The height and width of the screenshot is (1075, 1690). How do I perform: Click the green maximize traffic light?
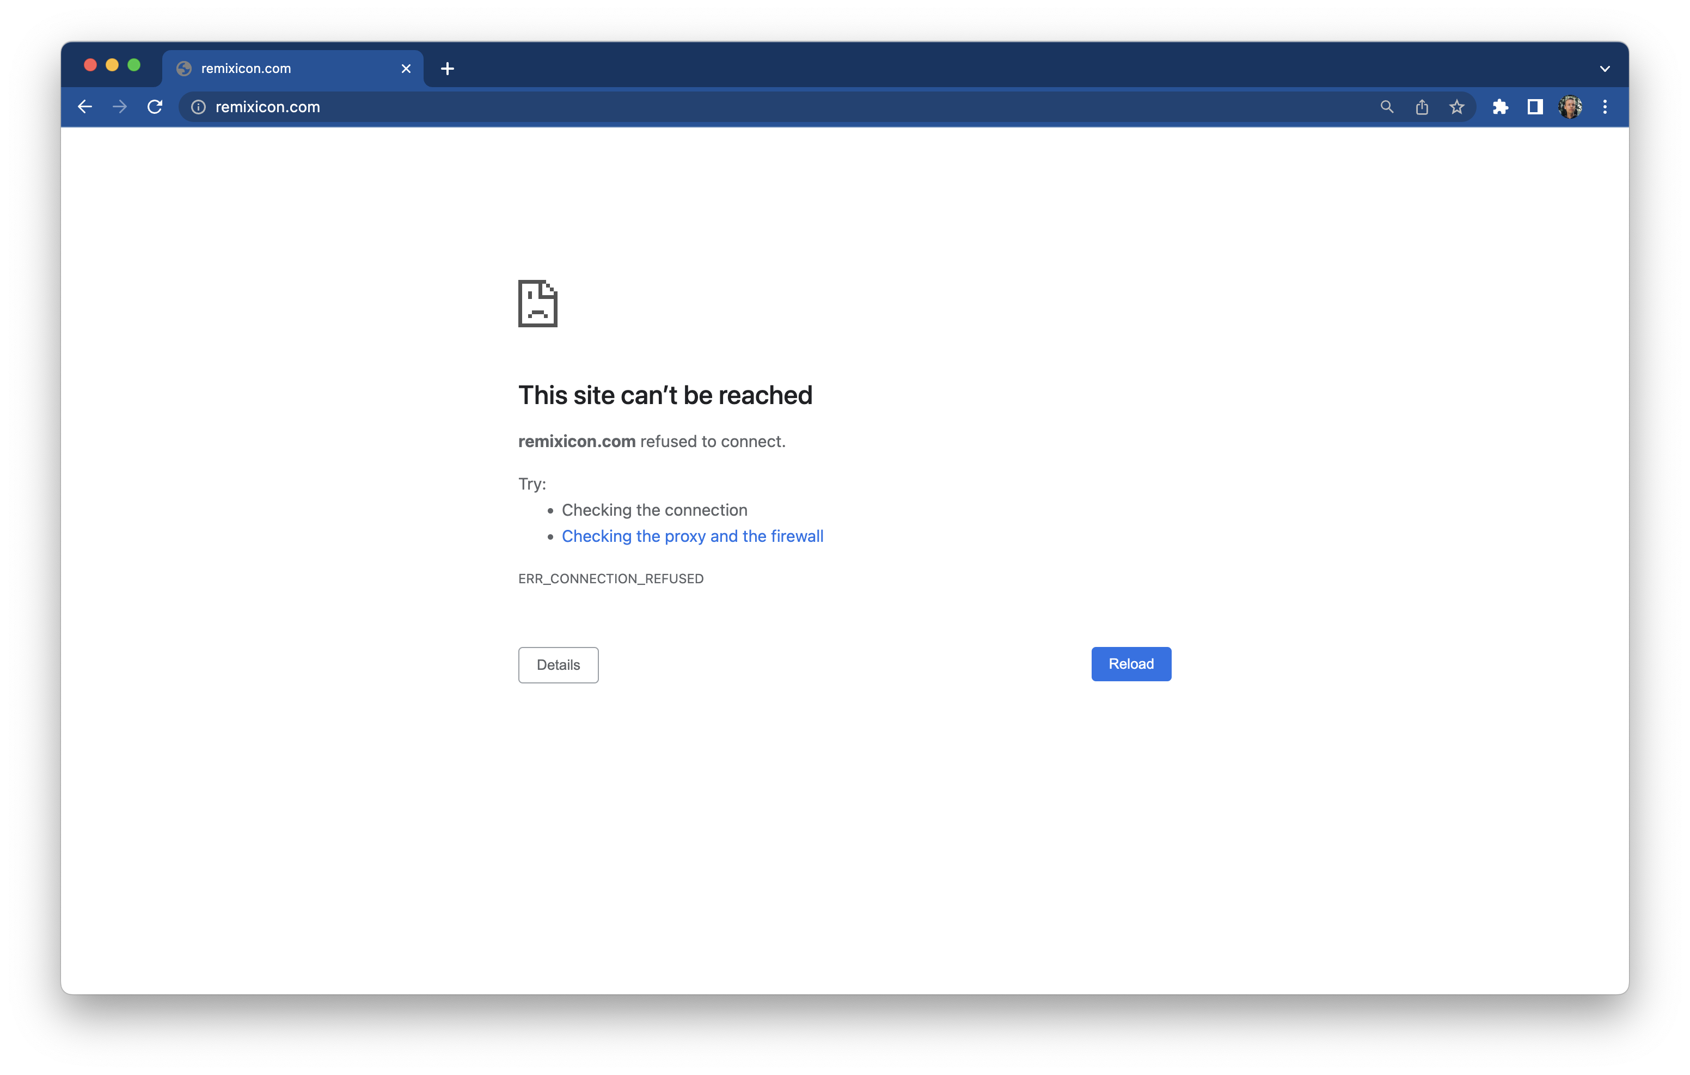click(x=134, y=65)
